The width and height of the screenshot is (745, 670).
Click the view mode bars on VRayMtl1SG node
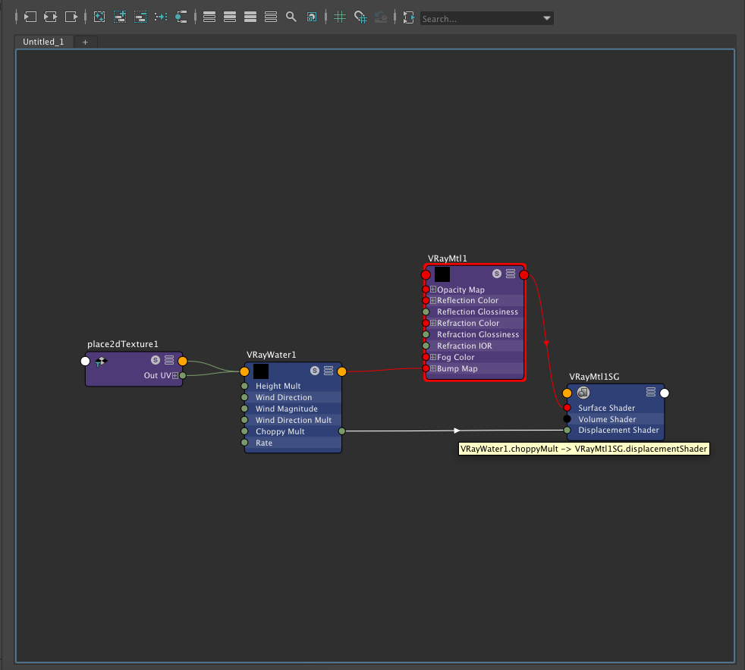click(x=651, y=392)
